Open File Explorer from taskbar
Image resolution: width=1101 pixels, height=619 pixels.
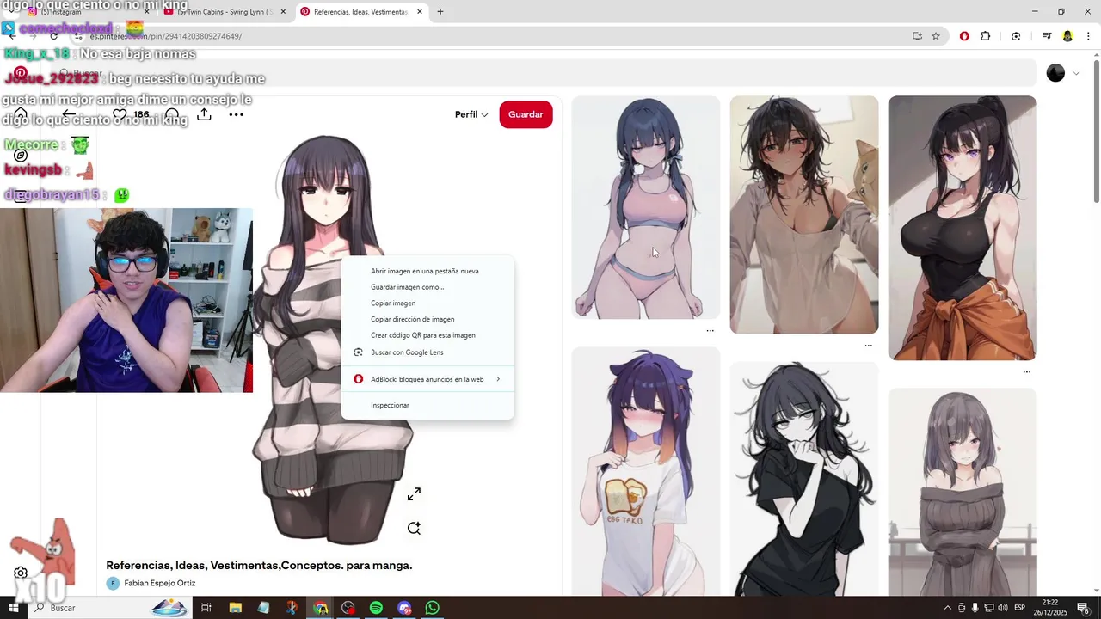235,608
